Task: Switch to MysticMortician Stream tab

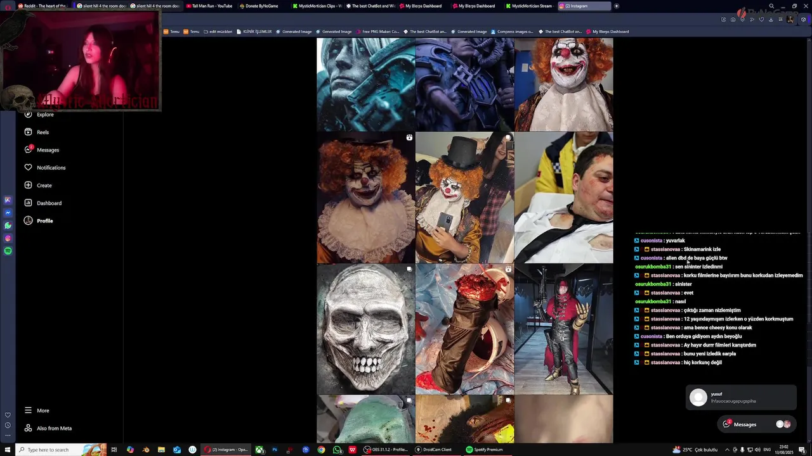Action: coord(530,6)
